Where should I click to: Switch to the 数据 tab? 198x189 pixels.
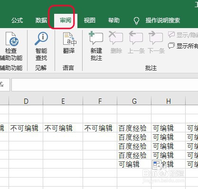click(x=41, y=20)
